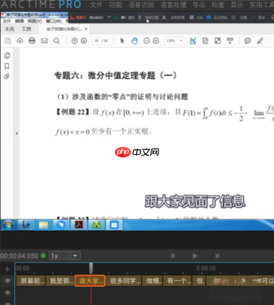Open Adobe Acrobat red taskbar icon
The image size is (274, 305).
(x=79, y=225)
